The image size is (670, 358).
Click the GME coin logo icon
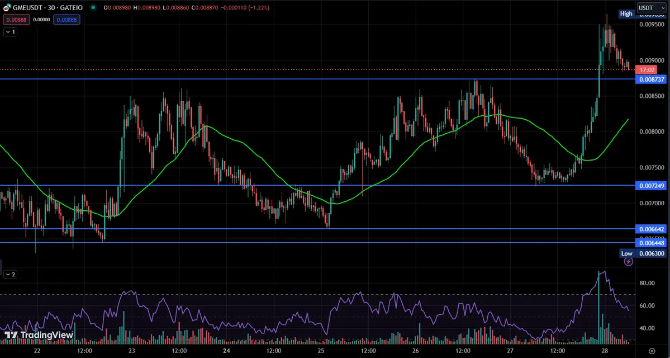pyautogui.click(x=7, y=8)
